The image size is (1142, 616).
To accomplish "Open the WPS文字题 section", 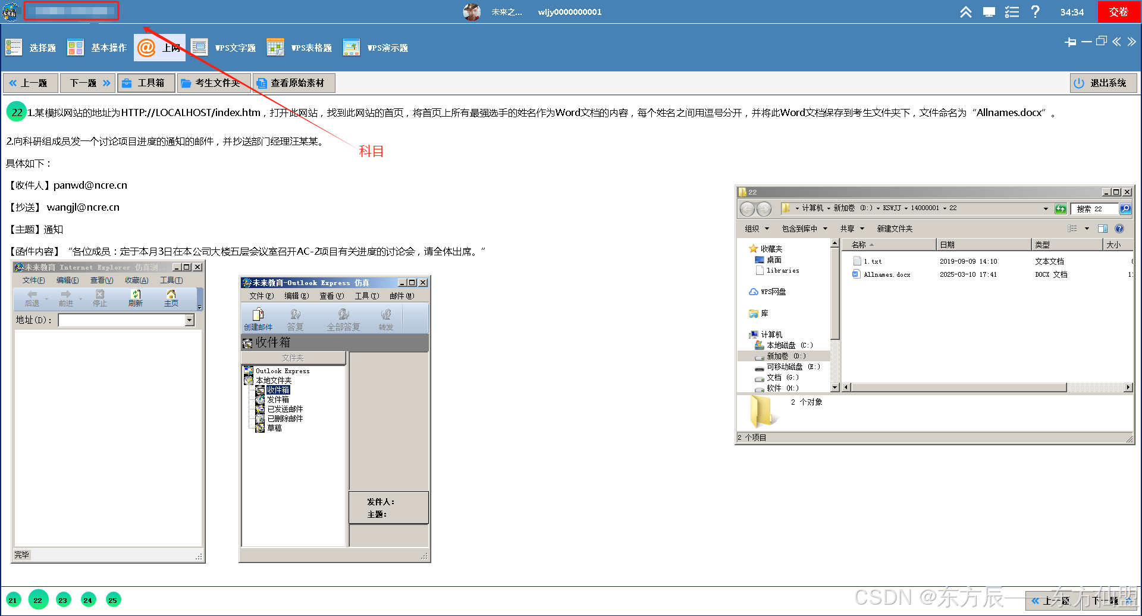I will pos(224,48).
